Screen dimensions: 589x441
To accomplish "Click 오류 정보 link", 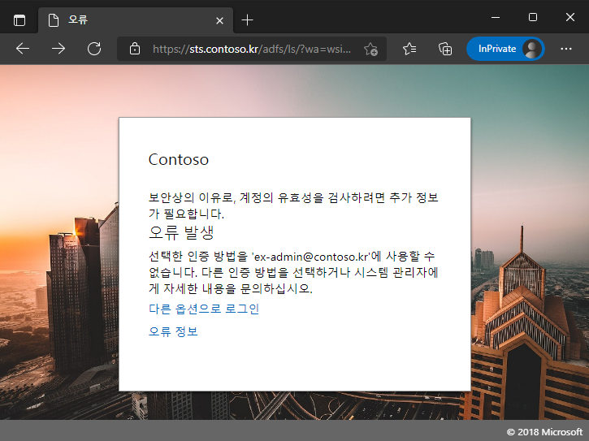I will [x=173, y=331].
